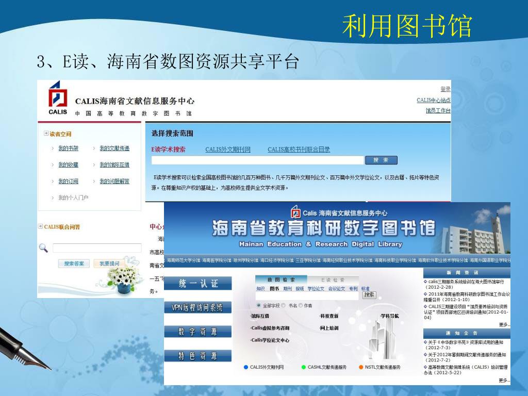Select the 专利 search category
528x396 pixels.
click(x=353, y=289)
